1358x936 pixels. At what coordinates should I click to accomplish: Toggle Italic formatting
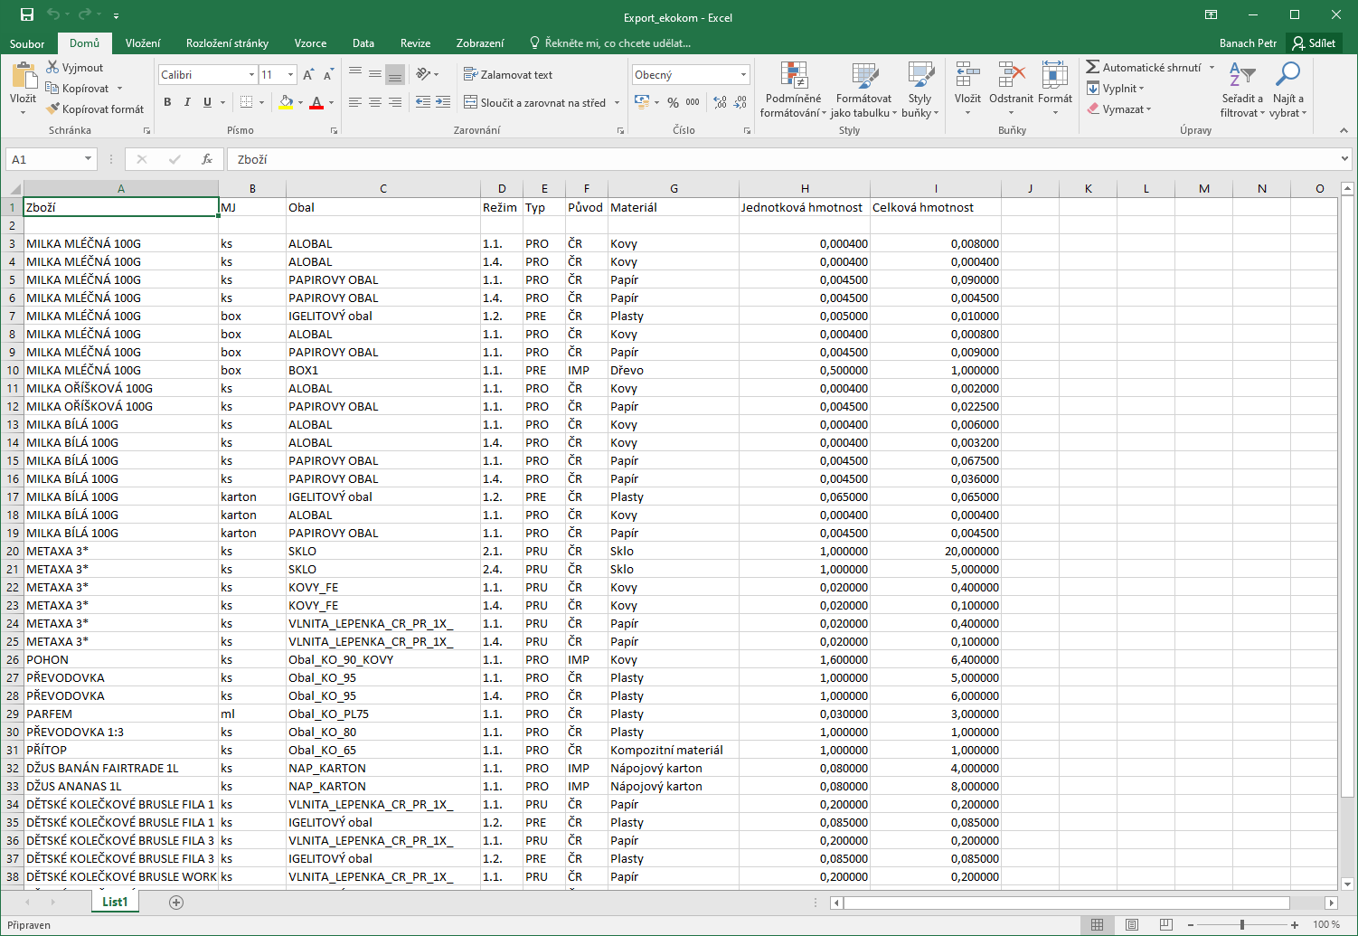(187, 103)
